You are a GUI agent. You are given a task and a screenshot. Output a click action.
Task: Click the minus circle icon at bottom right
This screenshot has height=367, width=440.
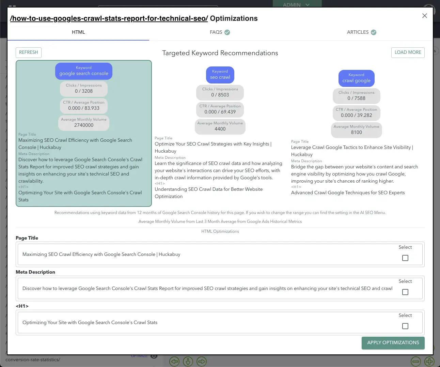416,361
